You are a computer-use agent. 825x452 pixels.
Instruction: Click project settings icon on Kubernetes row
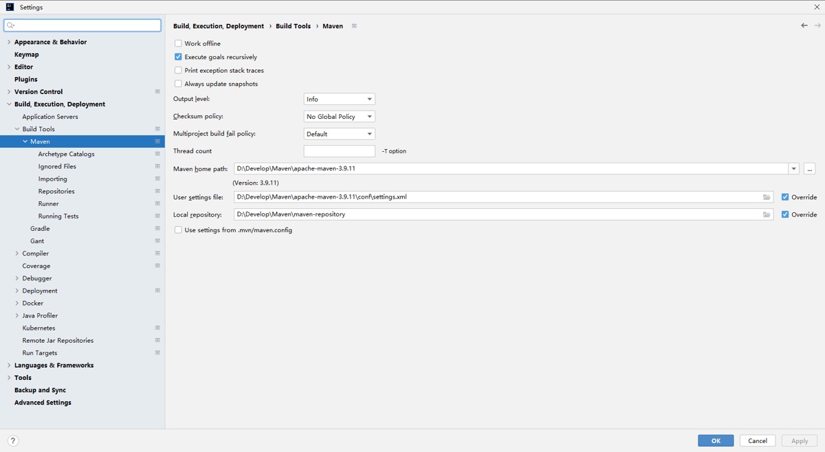[x=157, y=328]
